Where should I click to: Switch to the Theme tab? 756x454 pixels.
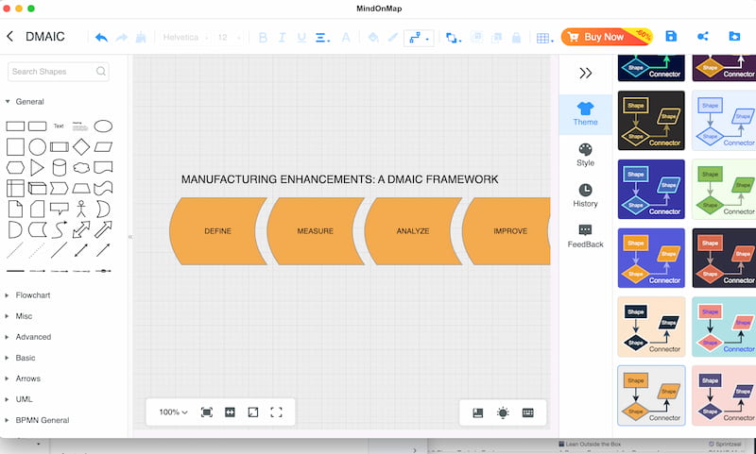[585, 114]
